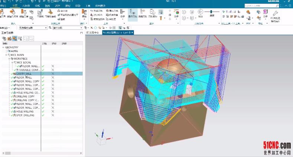Toggle tool path checkmark of SPOT_DRILLING row

point(43,115)
